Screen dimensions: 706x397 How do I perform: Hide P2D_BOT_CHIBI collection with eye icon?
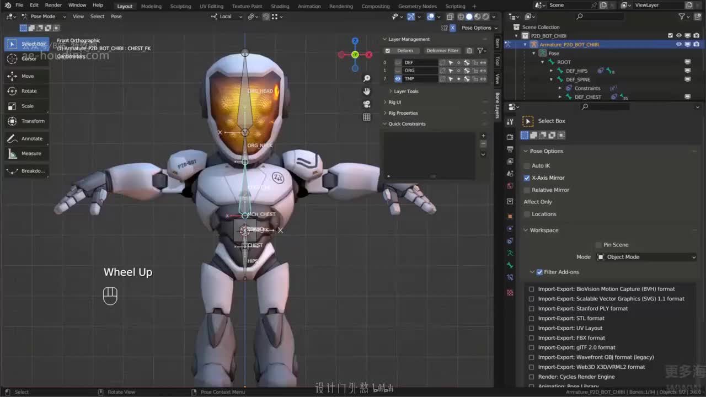[679, 36]
